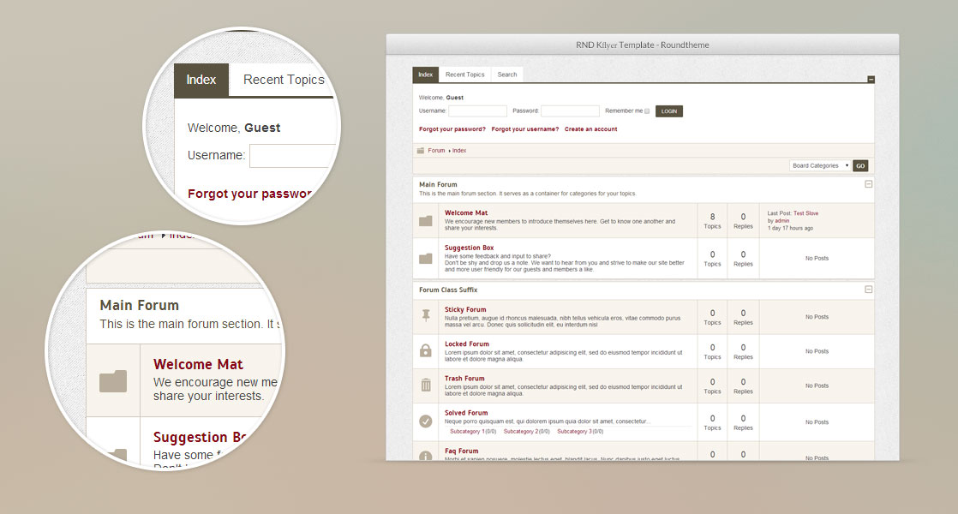Focus the Username input field
Viewport: 958px width, 514px height.
[478, 111]
